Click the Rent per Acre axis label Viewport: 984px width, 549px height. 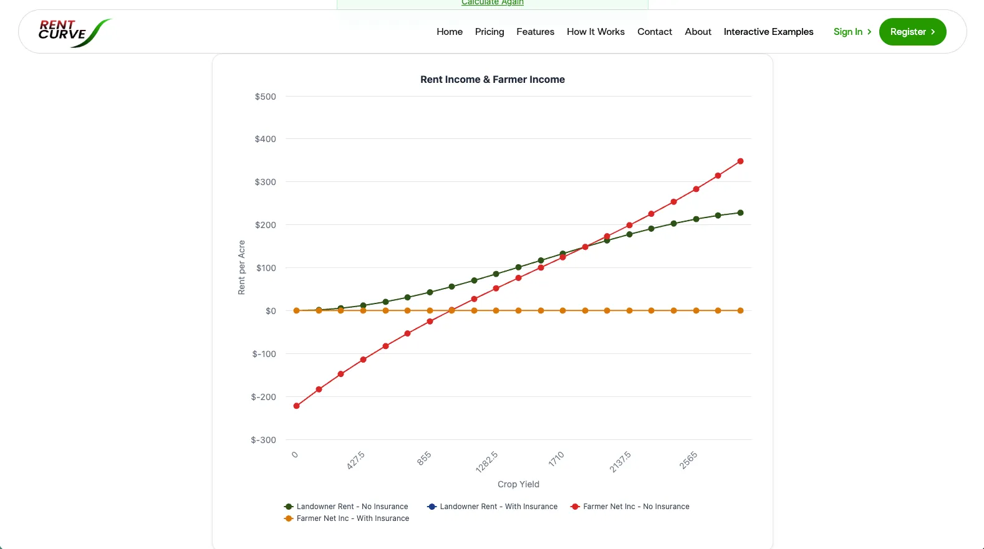coord(242,267)
